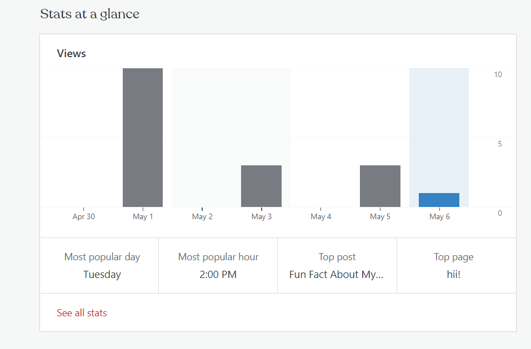The height and width of the screenshot is (349, 531).
Task: Open the Most popular hour 2:00 PM tile
Action: tap(218, 266)
